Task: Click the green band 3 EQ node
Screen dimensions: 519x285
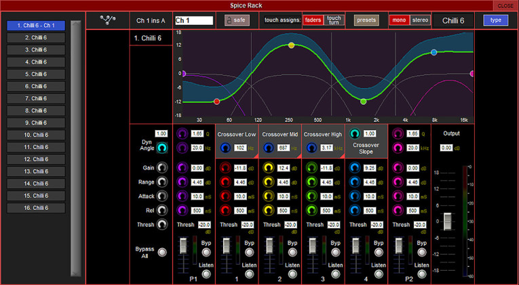Action: [x=363, y=102]
